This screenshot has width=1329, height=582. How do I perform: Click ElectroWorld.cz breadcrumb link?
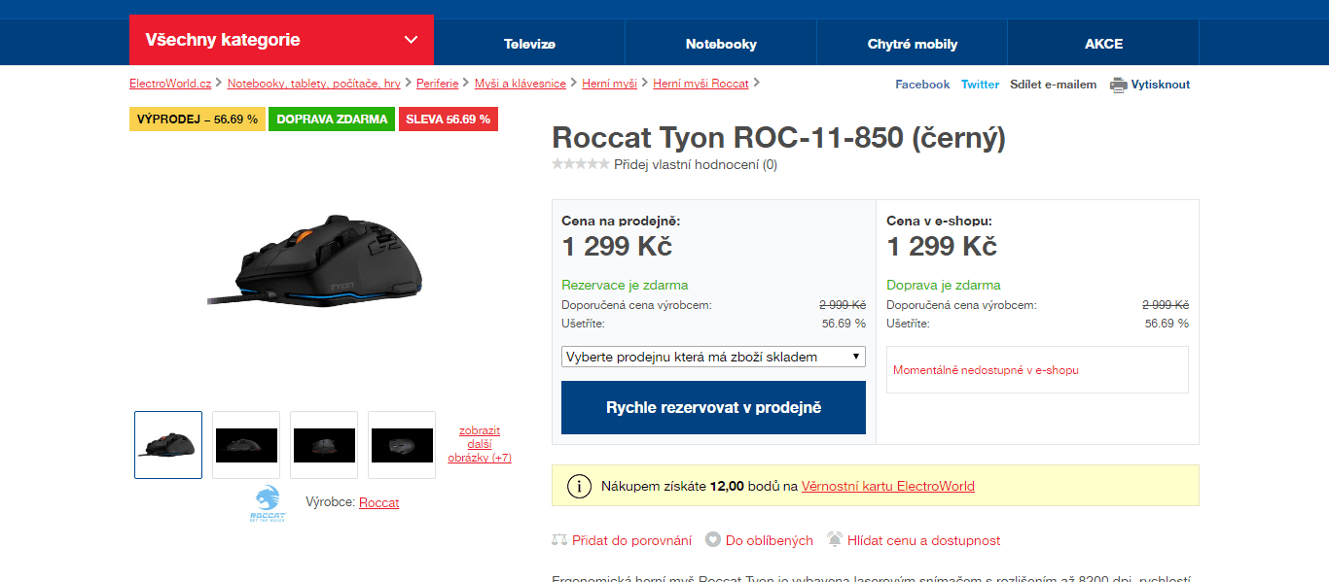click(170, 84)
